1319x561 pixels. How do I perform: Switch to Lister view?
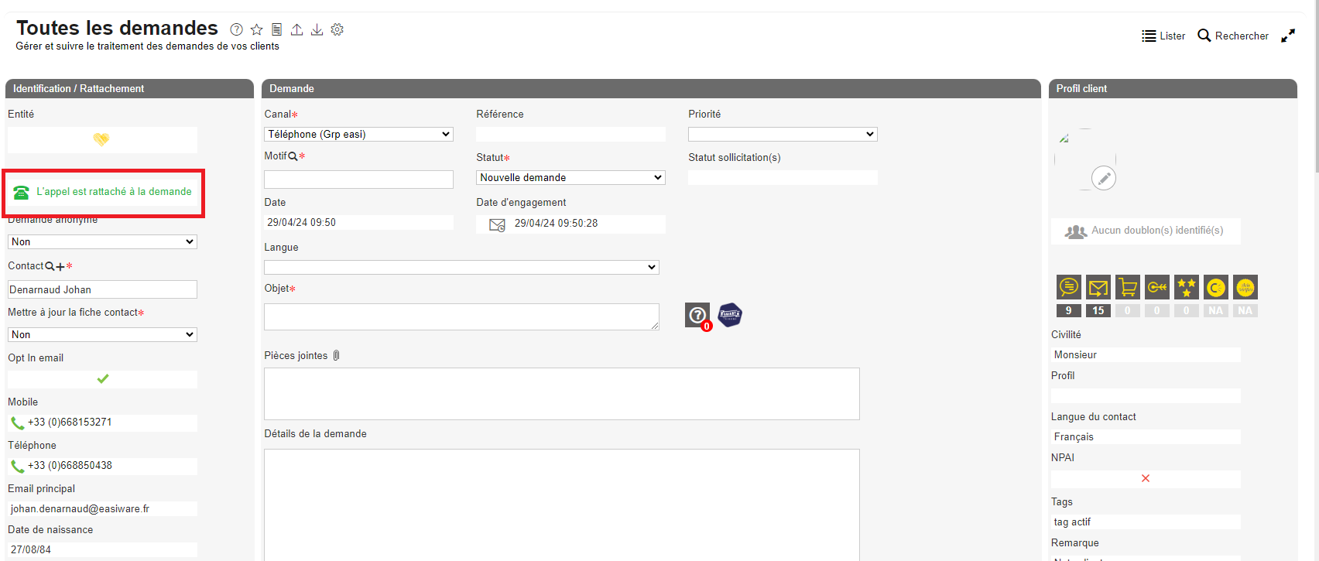point(1163,36)
